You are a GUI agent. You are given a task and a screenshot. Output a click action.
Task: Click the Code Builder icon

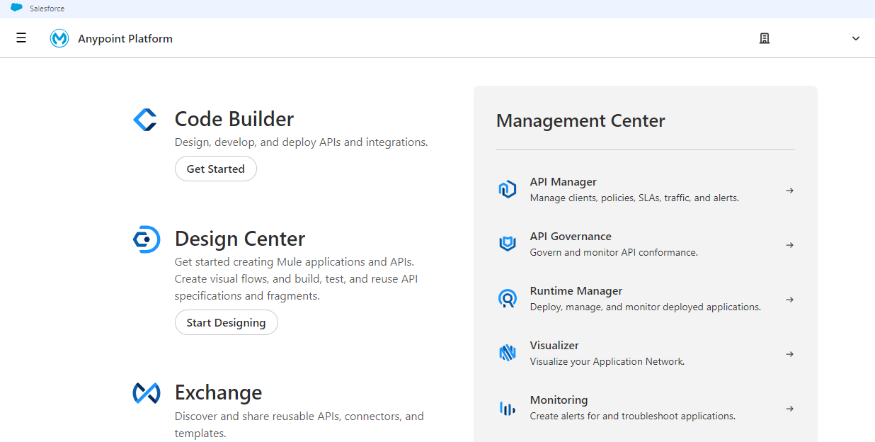click(x=145, y=119)
